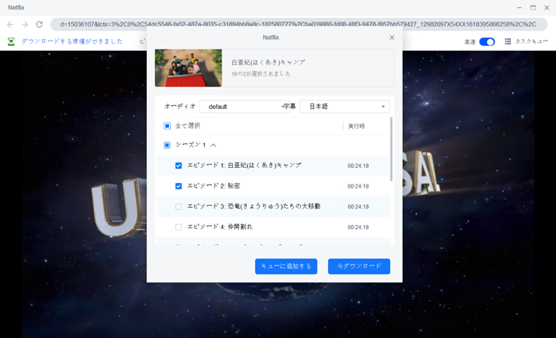Toggle the 高速 high-speed switch

click(487, 42)
